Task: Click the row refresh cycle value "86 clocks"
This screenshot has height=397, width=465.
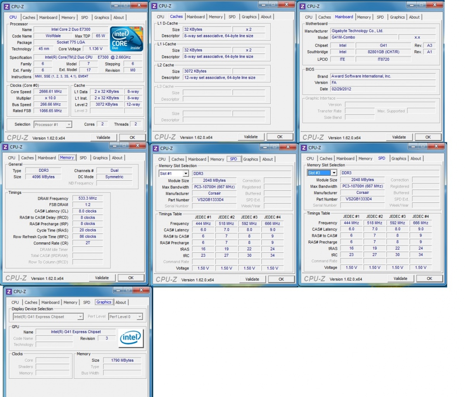Action: point(88,236)
